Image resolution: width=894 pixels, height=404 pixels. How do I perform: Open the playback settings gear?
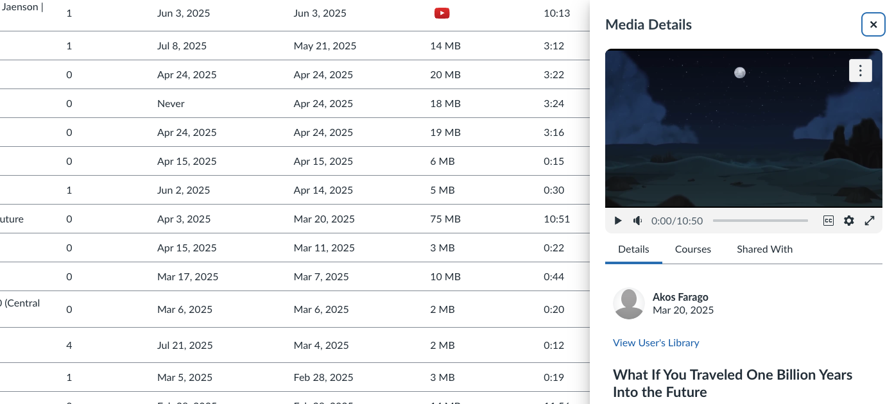coord(848,221)
